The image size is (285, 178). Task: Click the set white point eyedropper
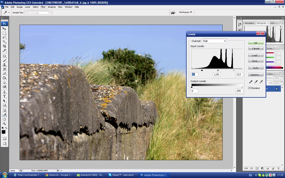click(x=261, y=82)
